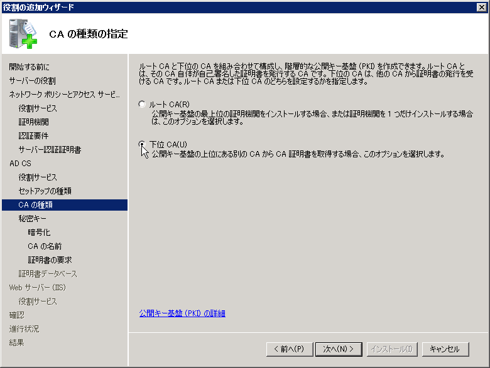Select 暗号化 step
Screen dimensions: 490x368
tap(39, 233)
